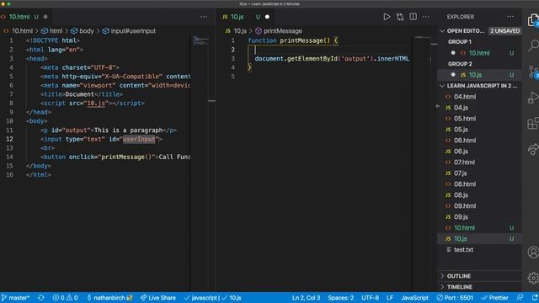Open feedback icon in status bar
539x303 pixels.
520,298
